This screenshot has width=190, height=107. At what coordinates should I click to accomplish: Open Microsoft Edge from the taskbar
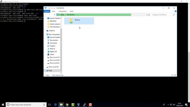pos(56,105)
